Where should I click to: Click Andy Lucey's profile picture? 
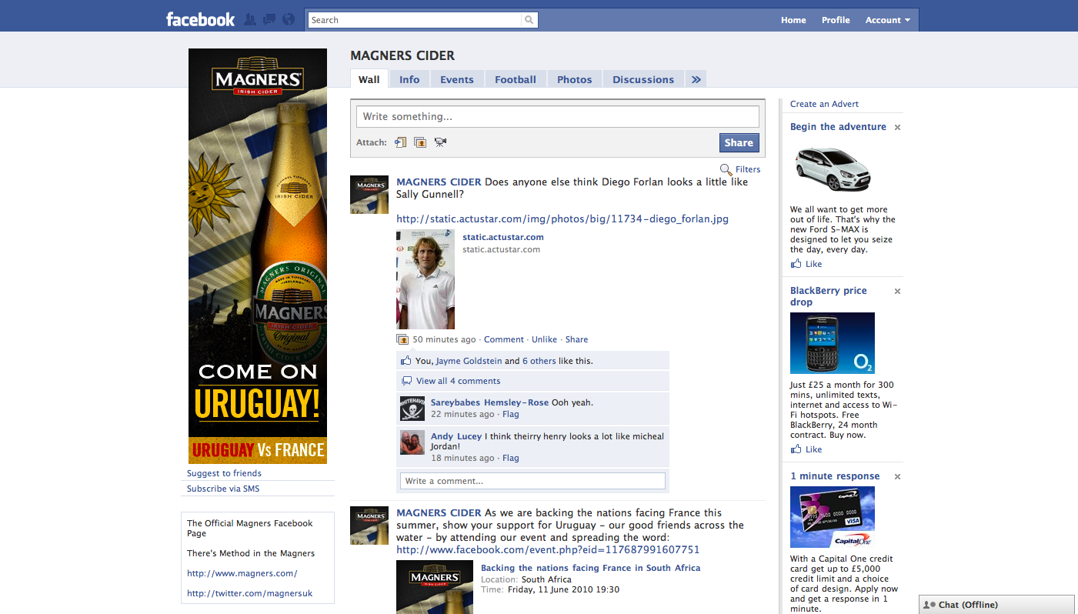412,442
